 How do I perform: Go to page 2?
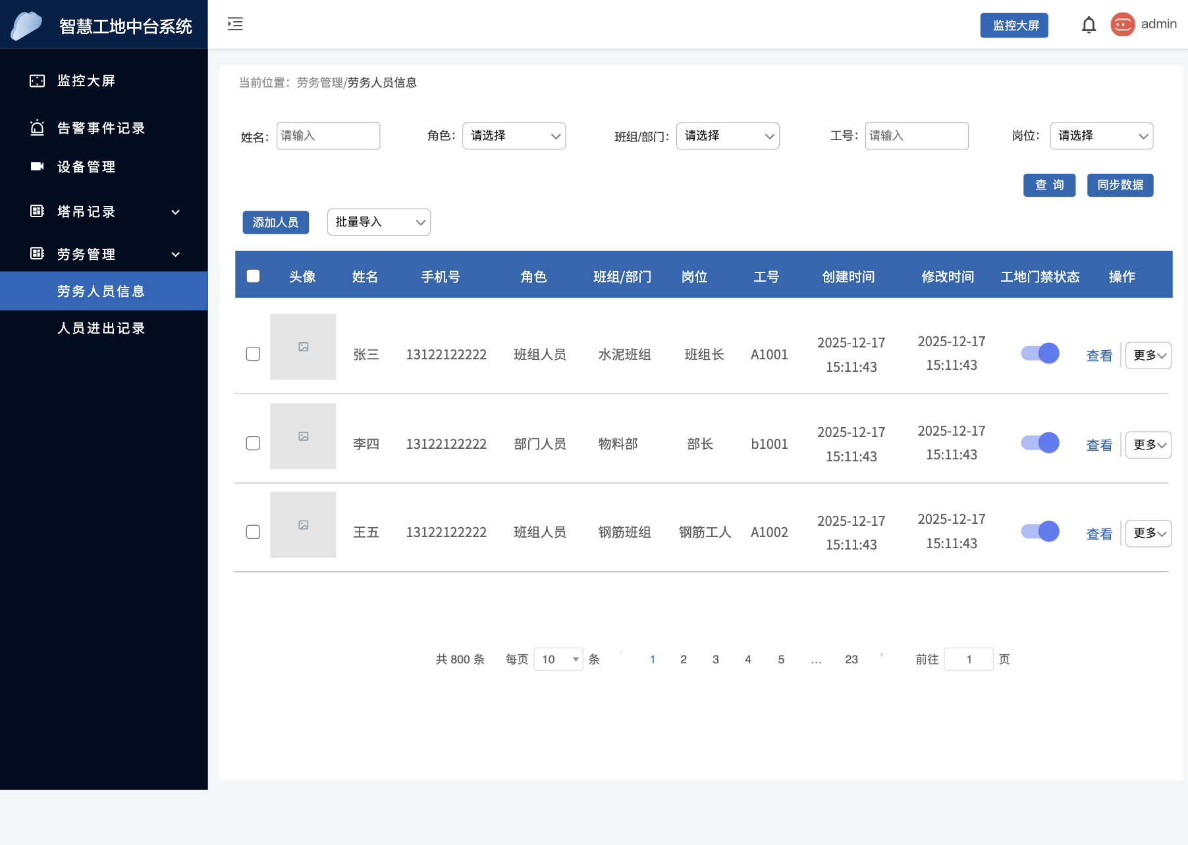(684, 659)
